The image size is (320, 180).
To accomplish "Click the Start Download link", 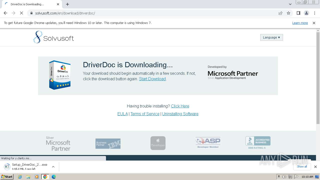I will [x=152, y=79].
